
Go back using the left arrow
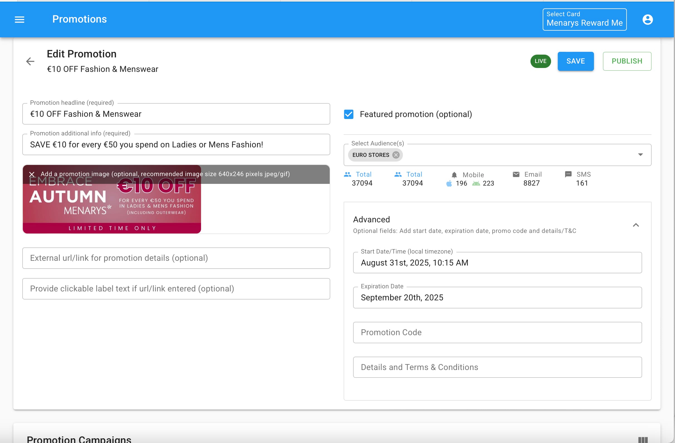point(30,61)
